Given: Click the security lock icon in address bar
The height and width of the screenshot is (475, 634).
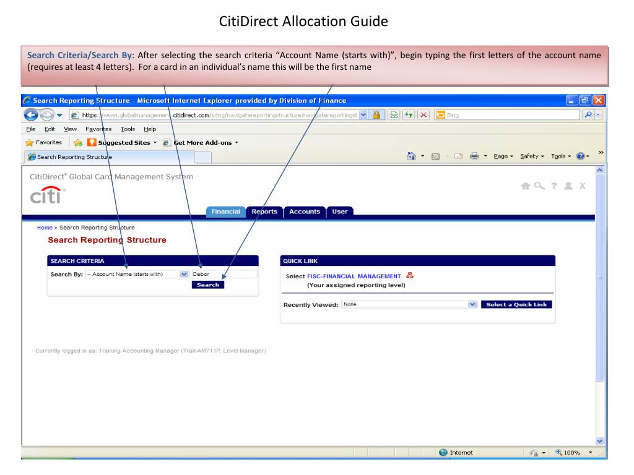Looking at the screenshot, I should coord(376,115).
